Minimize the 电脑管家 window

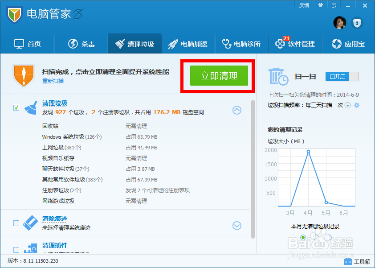click(348, 6)
